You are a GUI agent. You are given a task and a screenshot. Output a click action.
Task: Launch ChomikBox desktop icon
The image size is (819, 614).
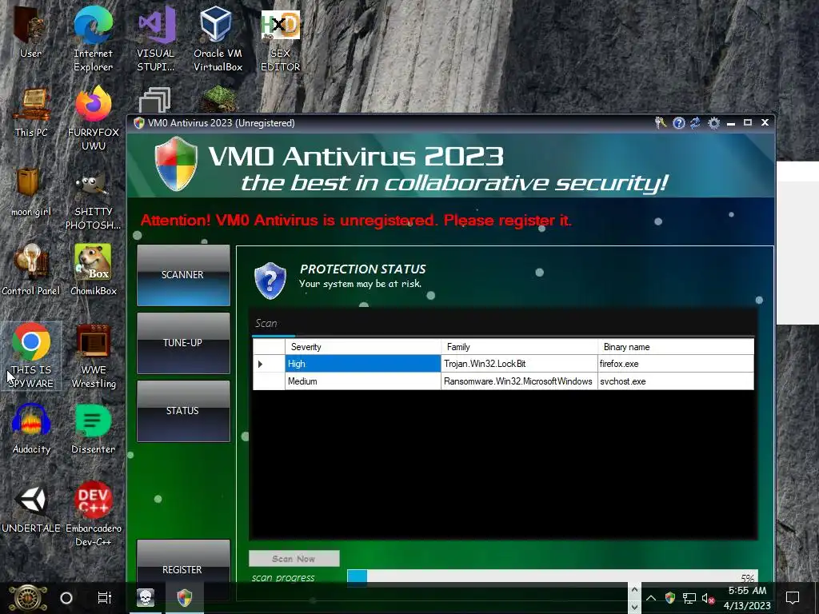point(94,270)
